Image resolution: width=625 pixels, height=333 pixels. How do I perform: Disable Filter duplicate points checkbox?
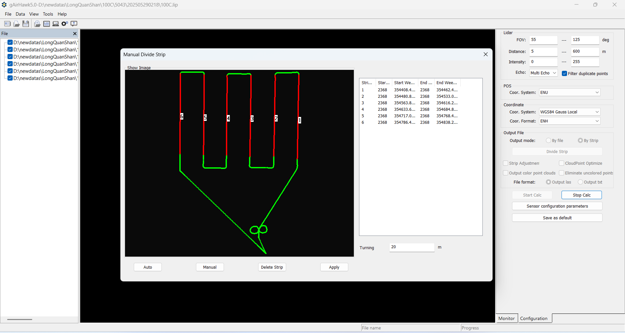564,73
